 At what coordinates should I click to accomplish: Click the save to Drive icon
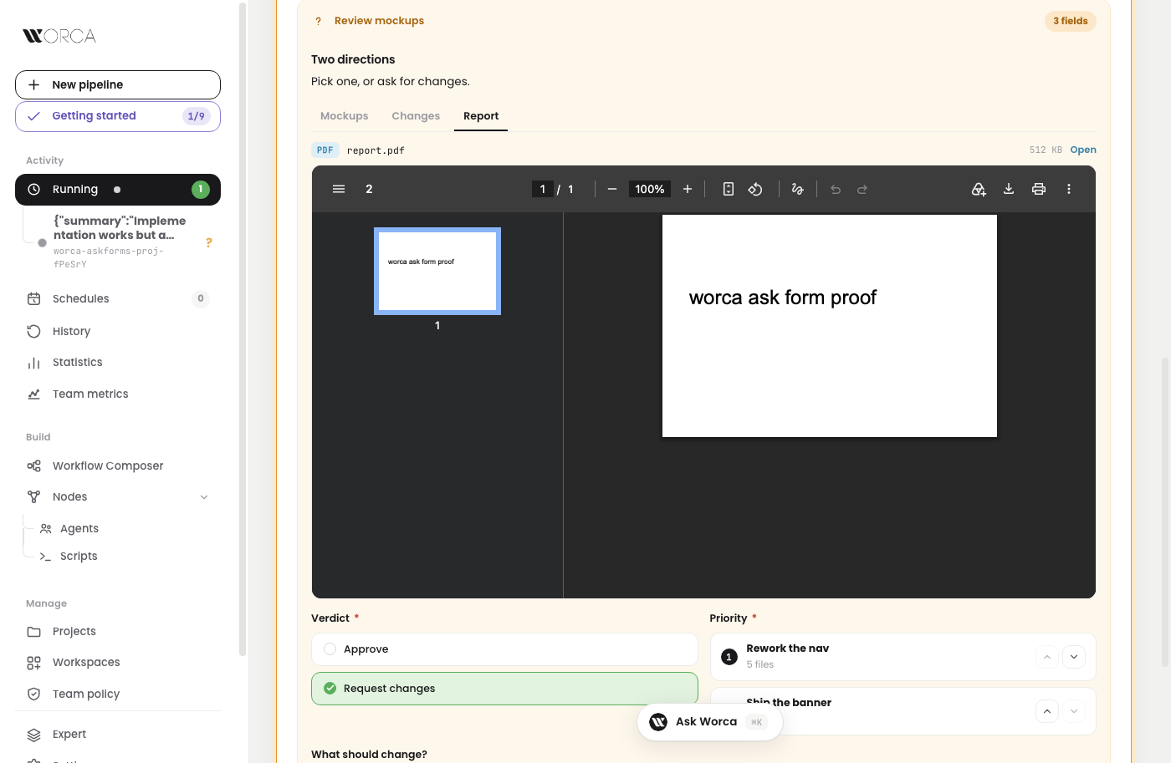tap(979, 189)
